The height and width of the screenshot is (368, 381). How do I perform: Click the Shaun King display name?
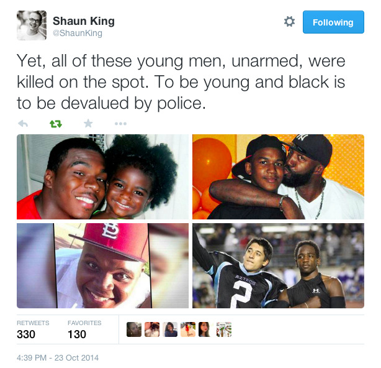point(84,21)
